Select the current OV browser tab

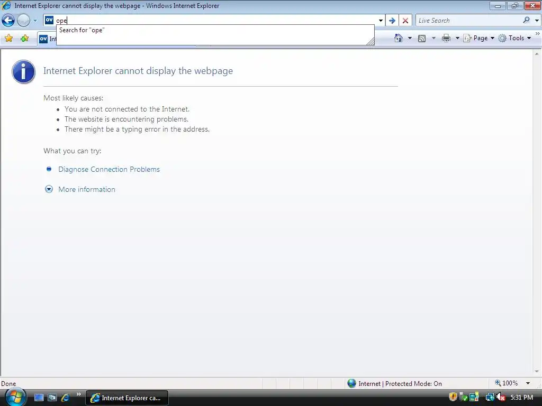tap(47, 39)
